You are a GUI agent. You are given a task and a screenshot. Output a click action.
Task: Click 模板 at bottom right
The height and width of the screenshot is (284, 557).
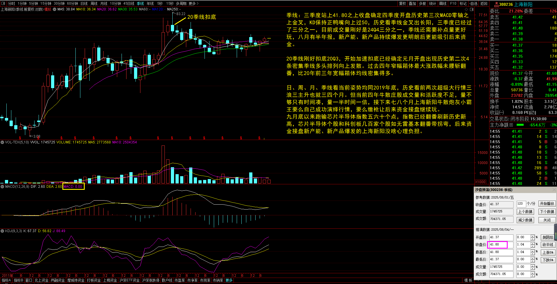click(468, 280)
